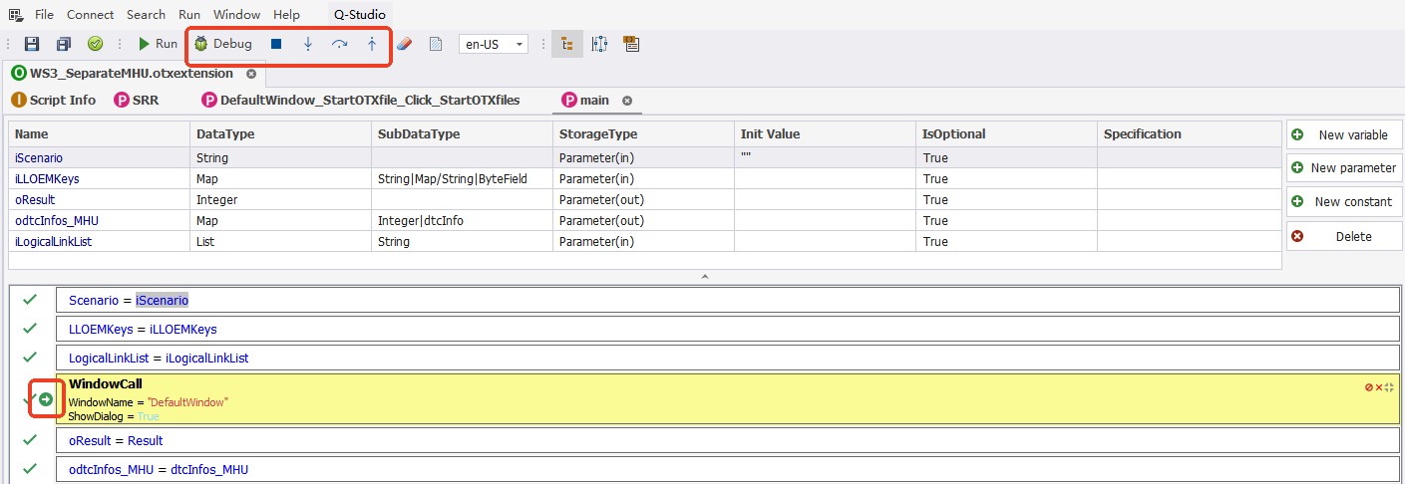Select the oResult row name
This screenshot has height=484, width=1405.
35,199
